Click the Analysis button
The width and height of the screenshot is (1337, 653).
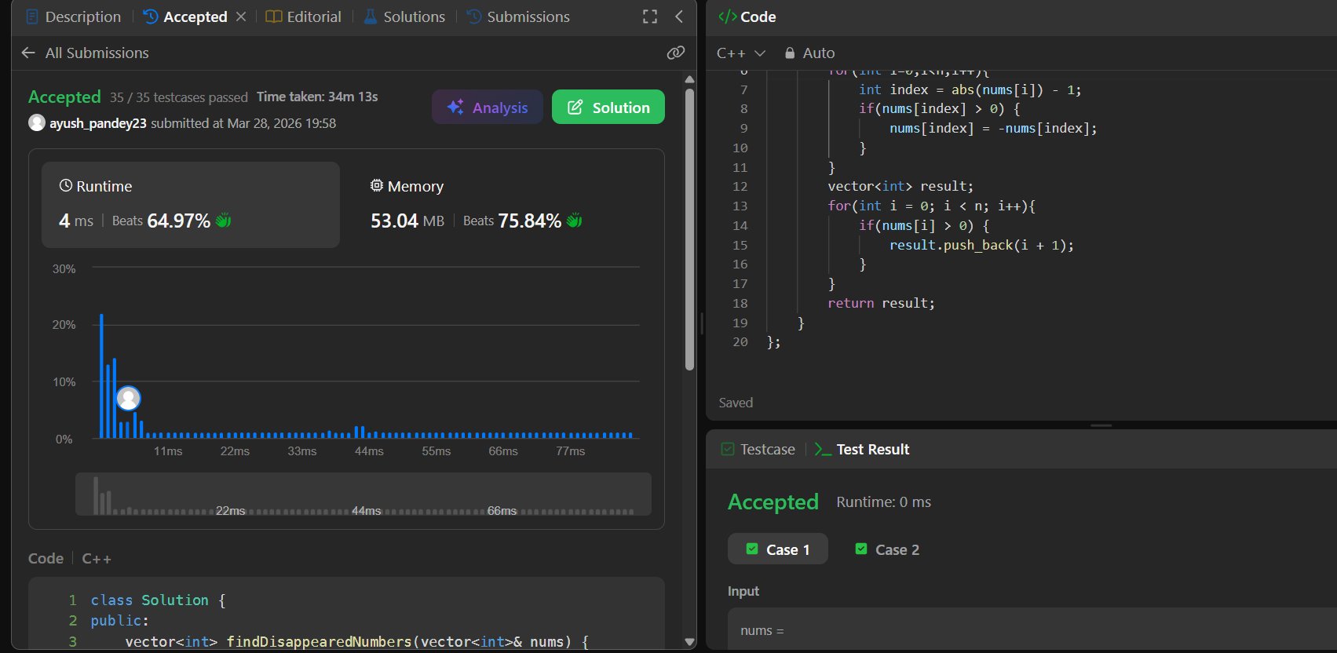[x=487, y=108]
